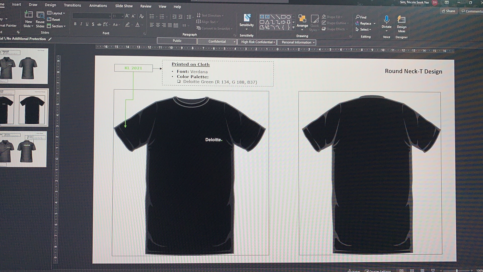Viewport: 483px width, 272px height.
Task: Click the Find magnifier icon
Action: click(x=357, y=17)
